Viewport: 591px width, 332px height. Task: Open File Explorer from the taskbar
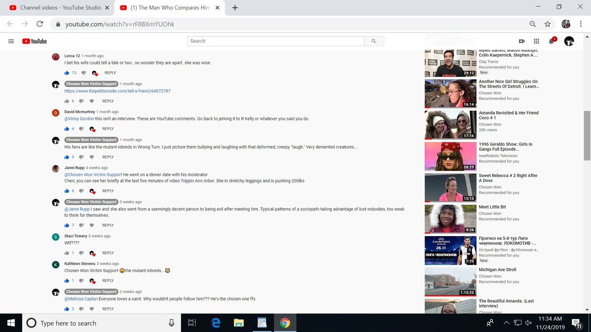[239, 323]
